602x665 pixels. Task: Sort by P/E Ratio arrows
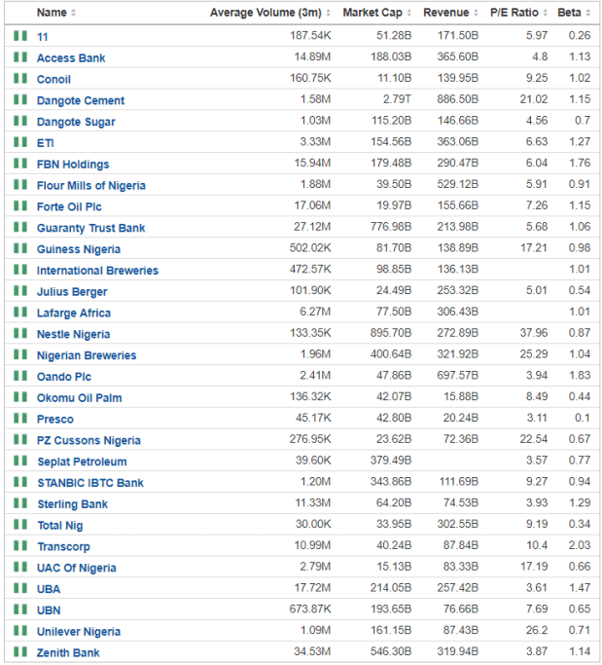pos(546,14)
